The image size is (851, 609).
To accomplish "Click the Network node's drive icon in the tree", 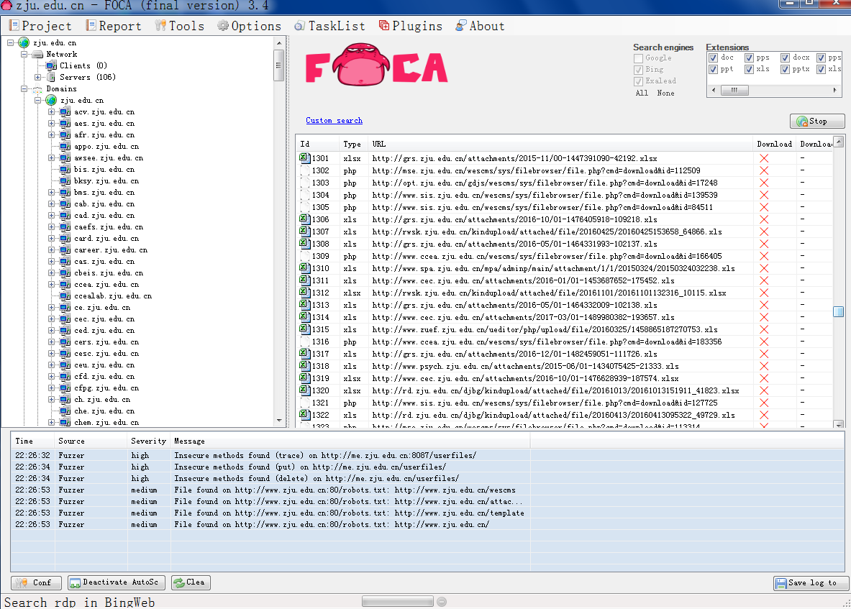I will 37,54.
